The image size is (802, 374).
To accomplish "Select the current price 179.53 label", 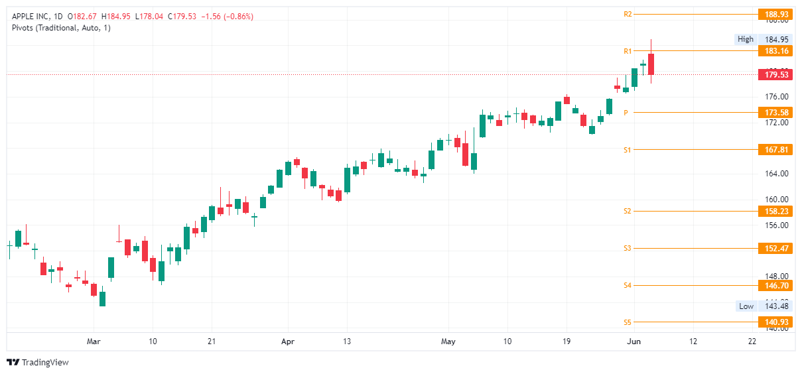I will [775, 74].
